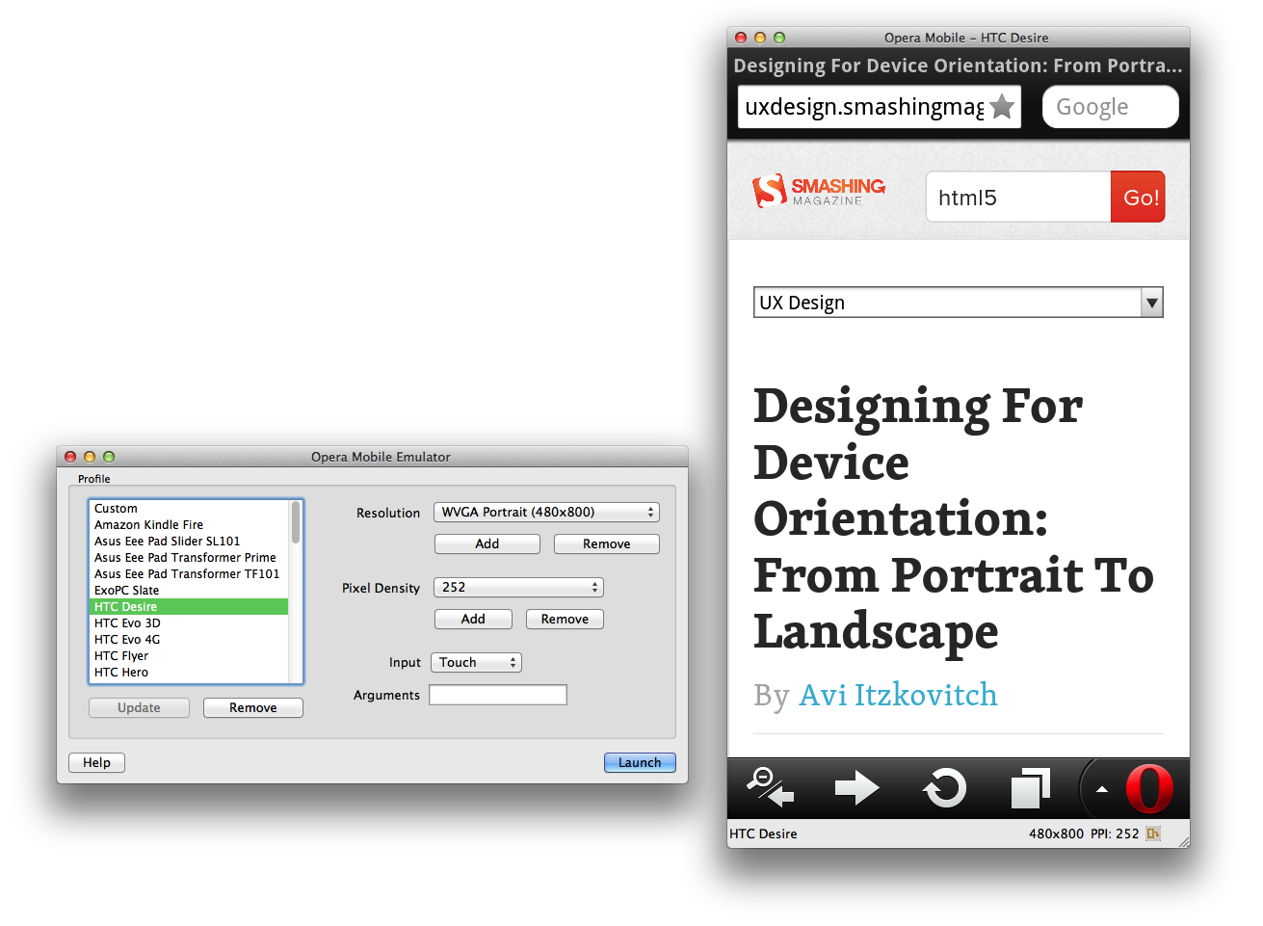
Task: Open the Opera menu via the red O logo
Action: pyautogui.click(x=1149, y=788)
